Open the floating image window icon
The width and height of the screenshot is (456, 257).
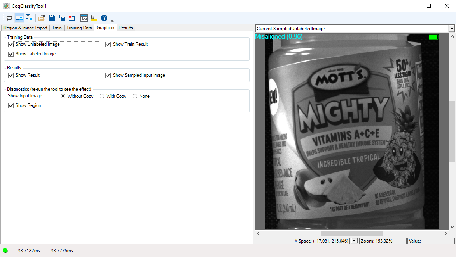click(x=30, y=18)
